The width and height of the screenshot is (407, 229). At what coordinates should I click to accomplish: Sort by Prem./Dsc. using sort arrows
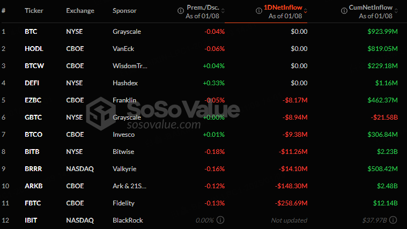click(x=223, y=11)
